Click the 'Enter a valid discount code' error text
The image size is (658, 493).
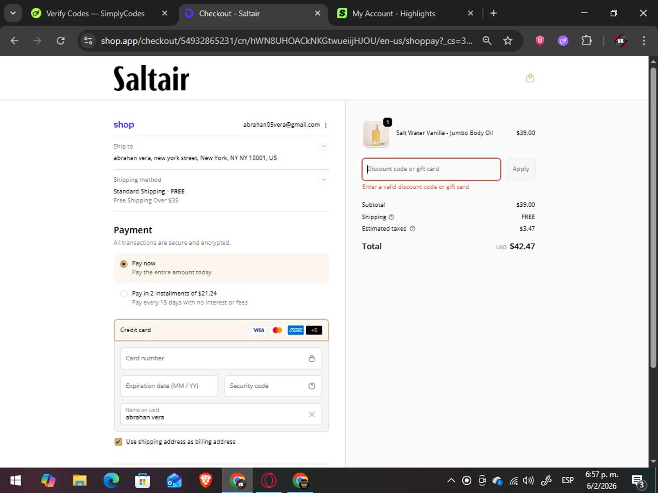[x=415, y=187]
